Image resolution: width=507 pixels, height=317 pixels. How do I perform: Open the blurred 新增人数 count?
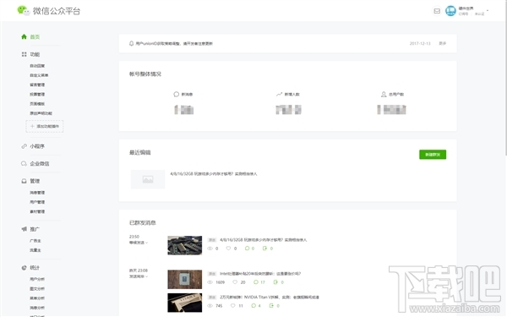(x=288, y=110)
